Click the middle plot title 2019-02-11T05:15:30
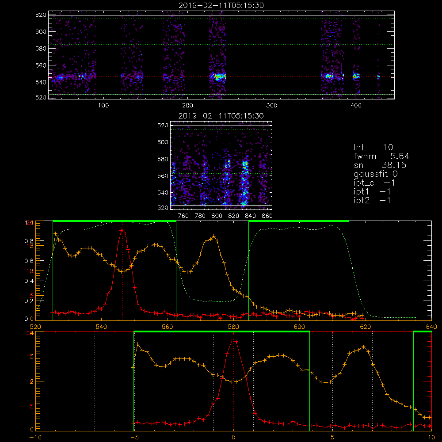The height and width of the screenshot is (442, 442). click(221, 116)
